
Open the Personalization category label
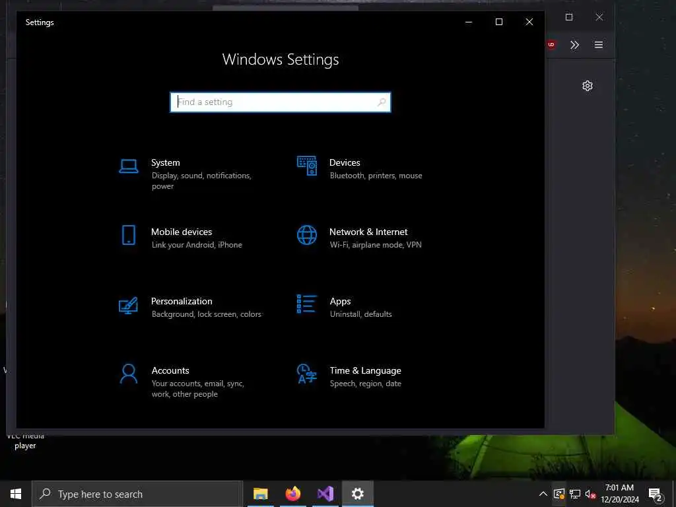(x=182, y=301)
